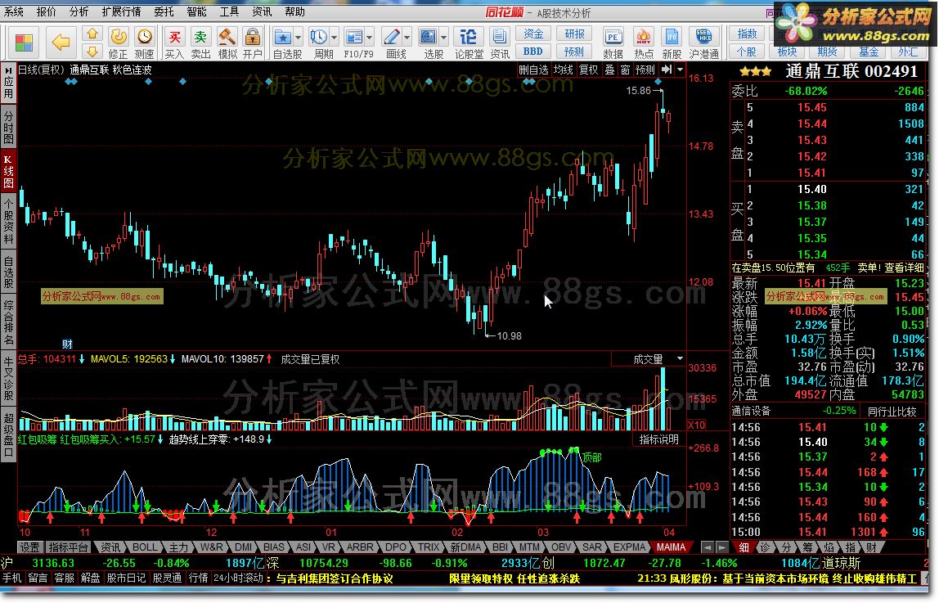Click the 查看详细 view details link

click(x=904, y=268)
